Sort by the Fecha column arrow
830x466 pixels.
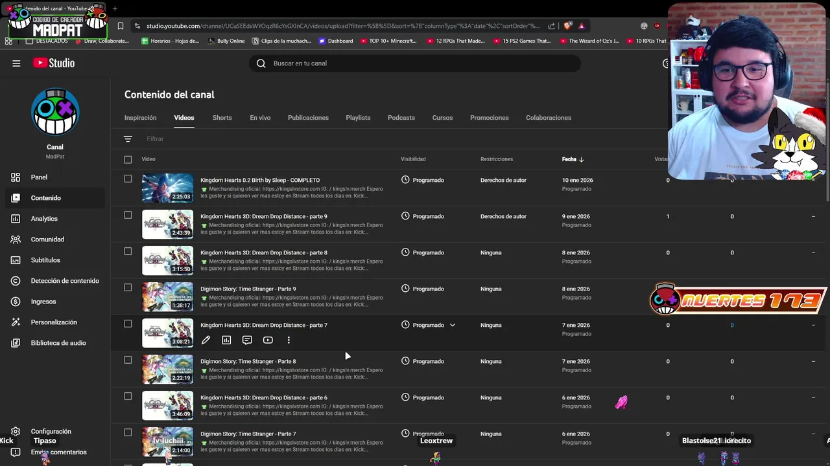coord(581,159)
